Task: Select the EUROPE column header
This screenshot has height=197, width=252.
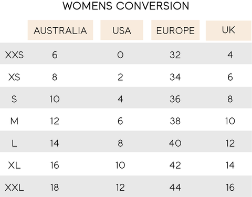Action: pyautogui.click(x=175, y=30)
